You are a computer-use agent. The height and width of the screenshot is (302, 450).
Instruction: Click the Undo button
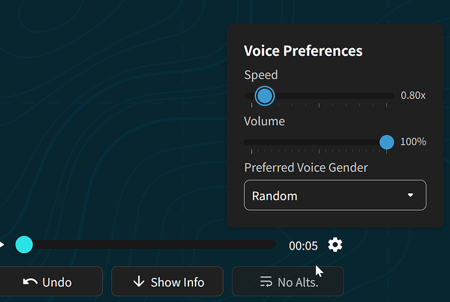point(49,281)
